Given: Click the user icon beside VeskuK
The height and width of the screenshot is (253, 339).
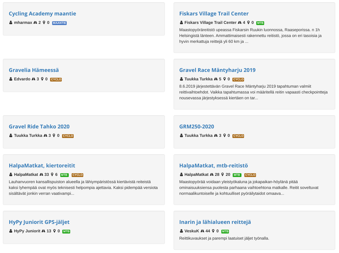Looking at the screenshot, I should tap(181, 231).
